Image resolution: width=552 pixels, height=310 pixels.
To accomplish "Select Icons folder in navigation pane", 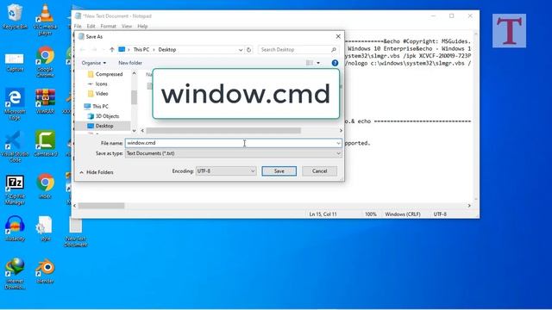I will pyautogui.click(x=97, y=84).
